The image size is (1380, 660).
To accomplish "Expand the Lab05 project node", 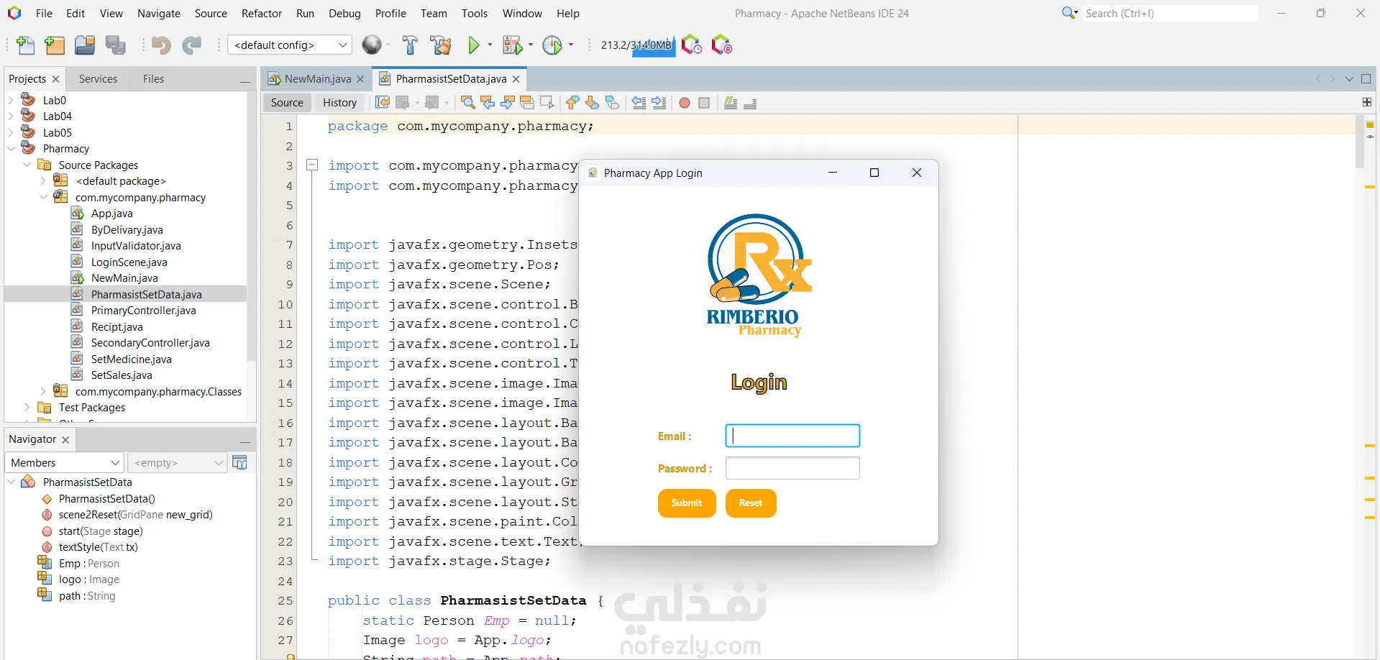I will coord(11,132).
